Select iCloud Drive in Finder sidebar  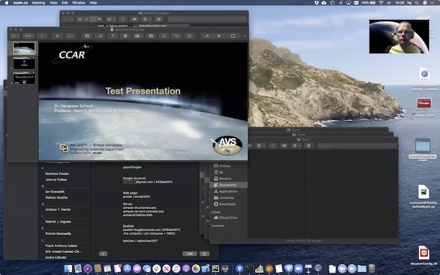pyautogui.click(x=228, y=218)
